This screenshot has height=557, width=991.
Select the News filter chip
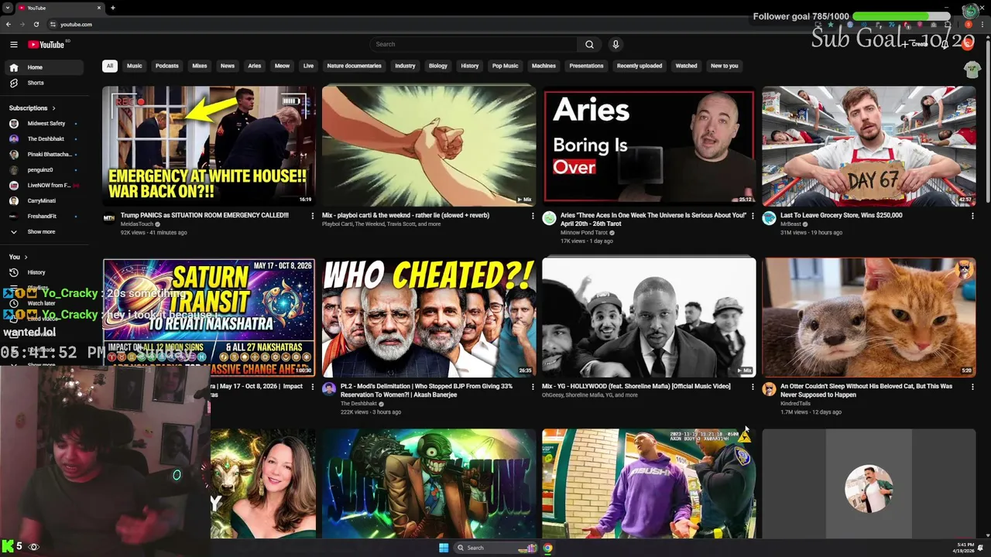(228, 66)
